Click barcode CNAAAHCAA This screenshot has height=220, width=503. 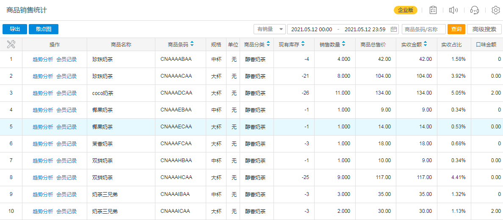(176, 177)
